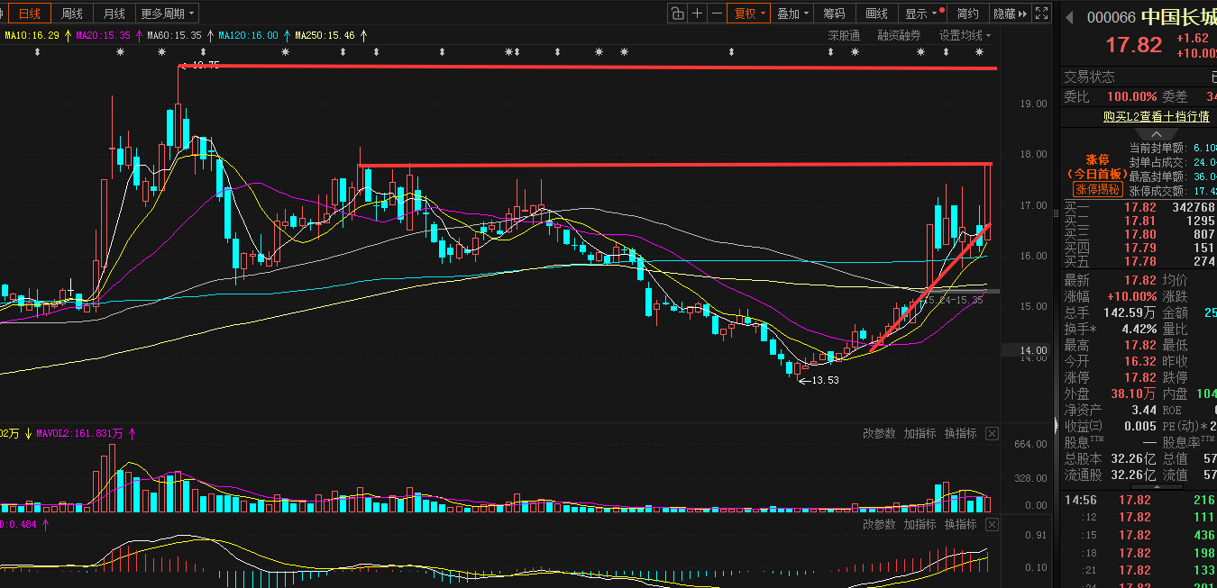Click the MA60:15.35 indicator label

click(175, 36)
